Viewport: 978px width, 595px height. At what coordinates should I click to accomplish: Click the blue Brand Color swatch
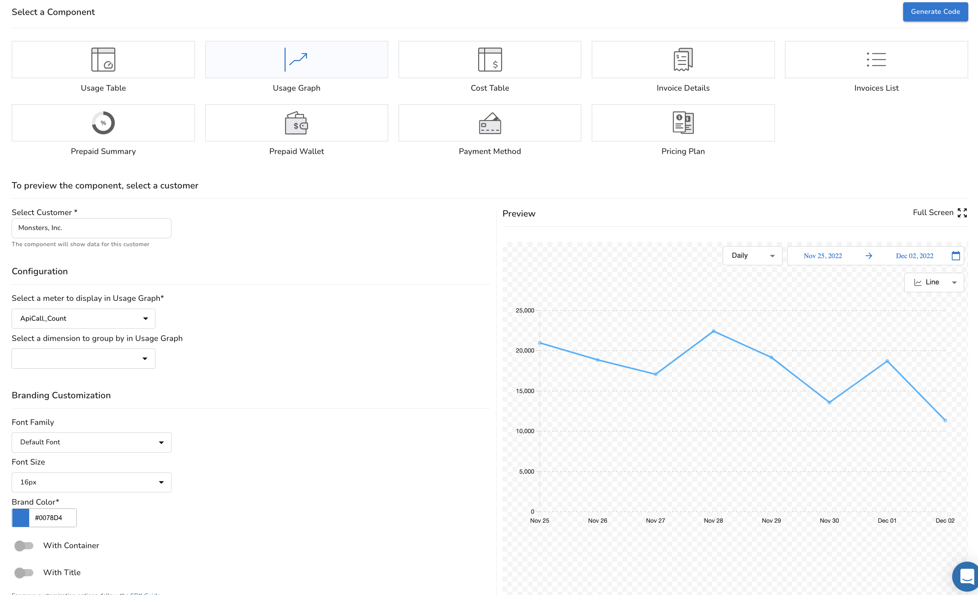[21, 517]
